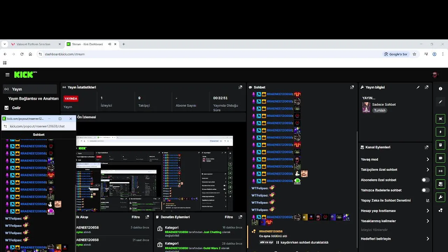Viewport: 448px width, 252px height.
Task: Click the lightning bolt icon in right sidebar
Action: tap(440, 132)
